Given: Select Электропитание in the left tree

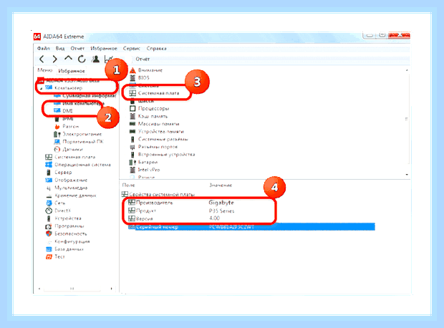Looking at the screenshot, I should [x=82, y=134].
